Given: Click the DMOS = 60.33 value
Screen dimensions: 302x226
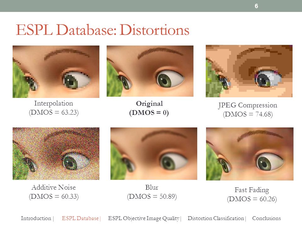Looking at the screenshot, I should click(x=54, y=196).
